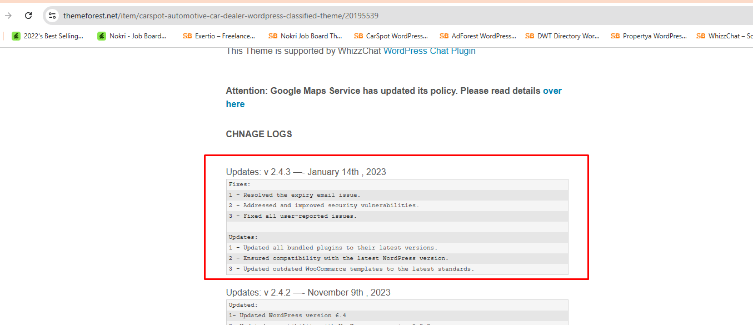The height and width of the screenshot is (325, 753).
Task: Reload the page with the refresh icon
Action: [28, 16]
